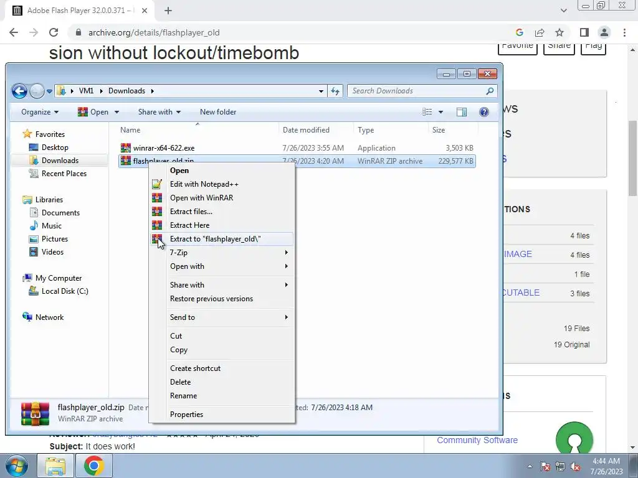Click the Open toolbar button

(x=93, y=112)
